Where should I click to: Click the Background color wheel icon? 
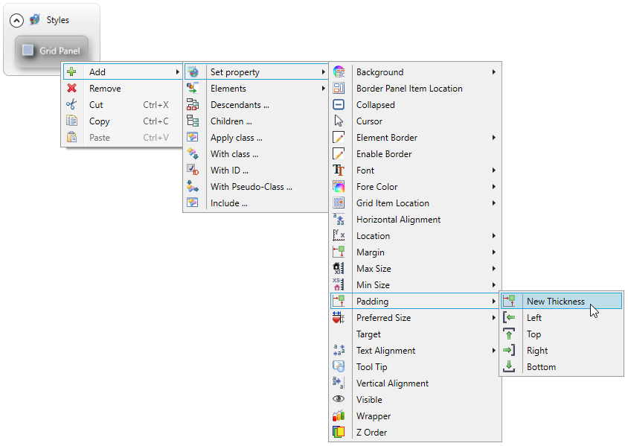pos(339,72)
